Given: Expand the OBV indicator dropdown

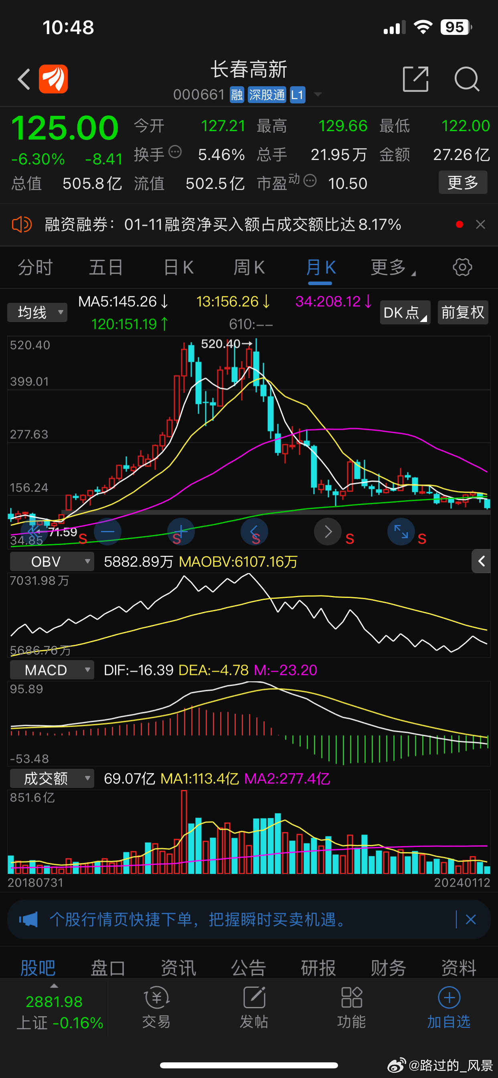Looking at the screenshot, I should [52, 561].
